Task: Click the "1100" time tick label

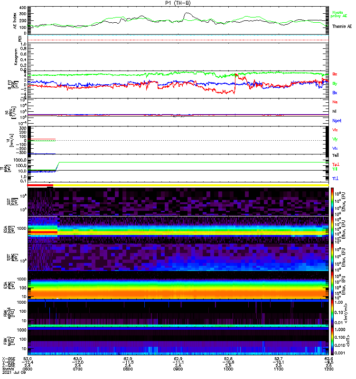Action: pyautogui.click(x=279, y=369)
